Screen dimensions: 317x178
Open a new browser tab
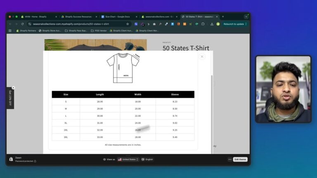tap(223, 16)
